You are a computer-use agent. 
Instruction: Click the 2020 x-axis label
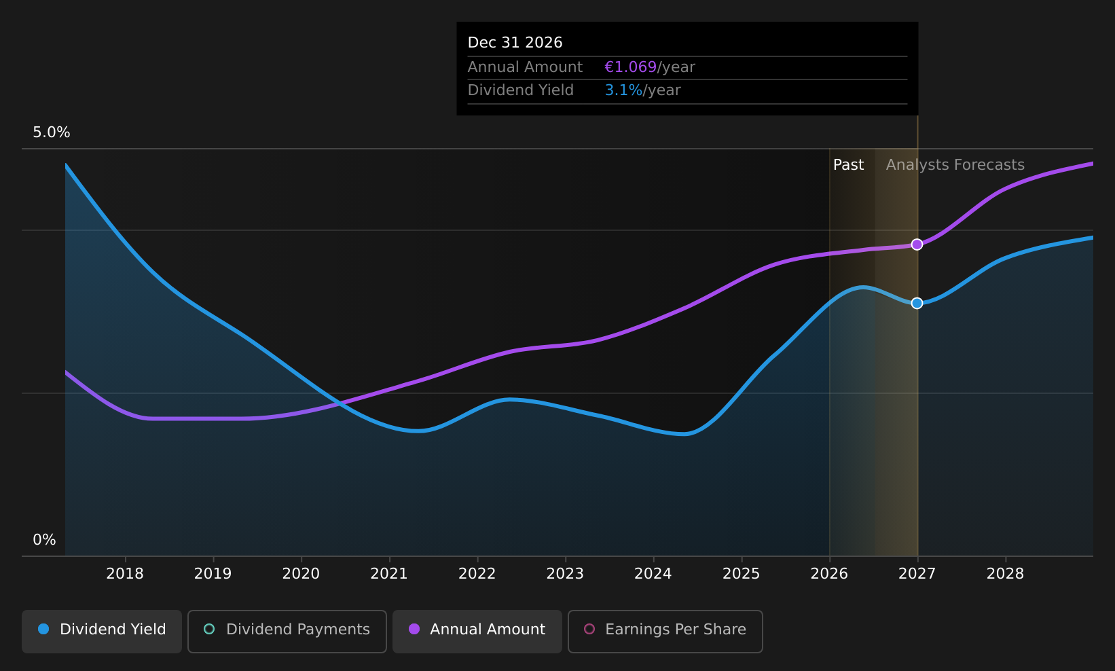coord(301,574)
